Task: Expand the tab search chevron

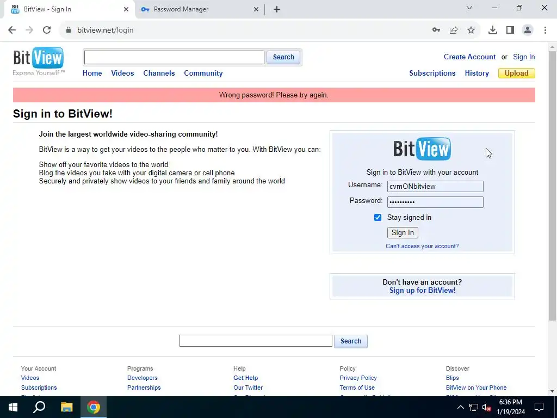Action: coord(469,8)
